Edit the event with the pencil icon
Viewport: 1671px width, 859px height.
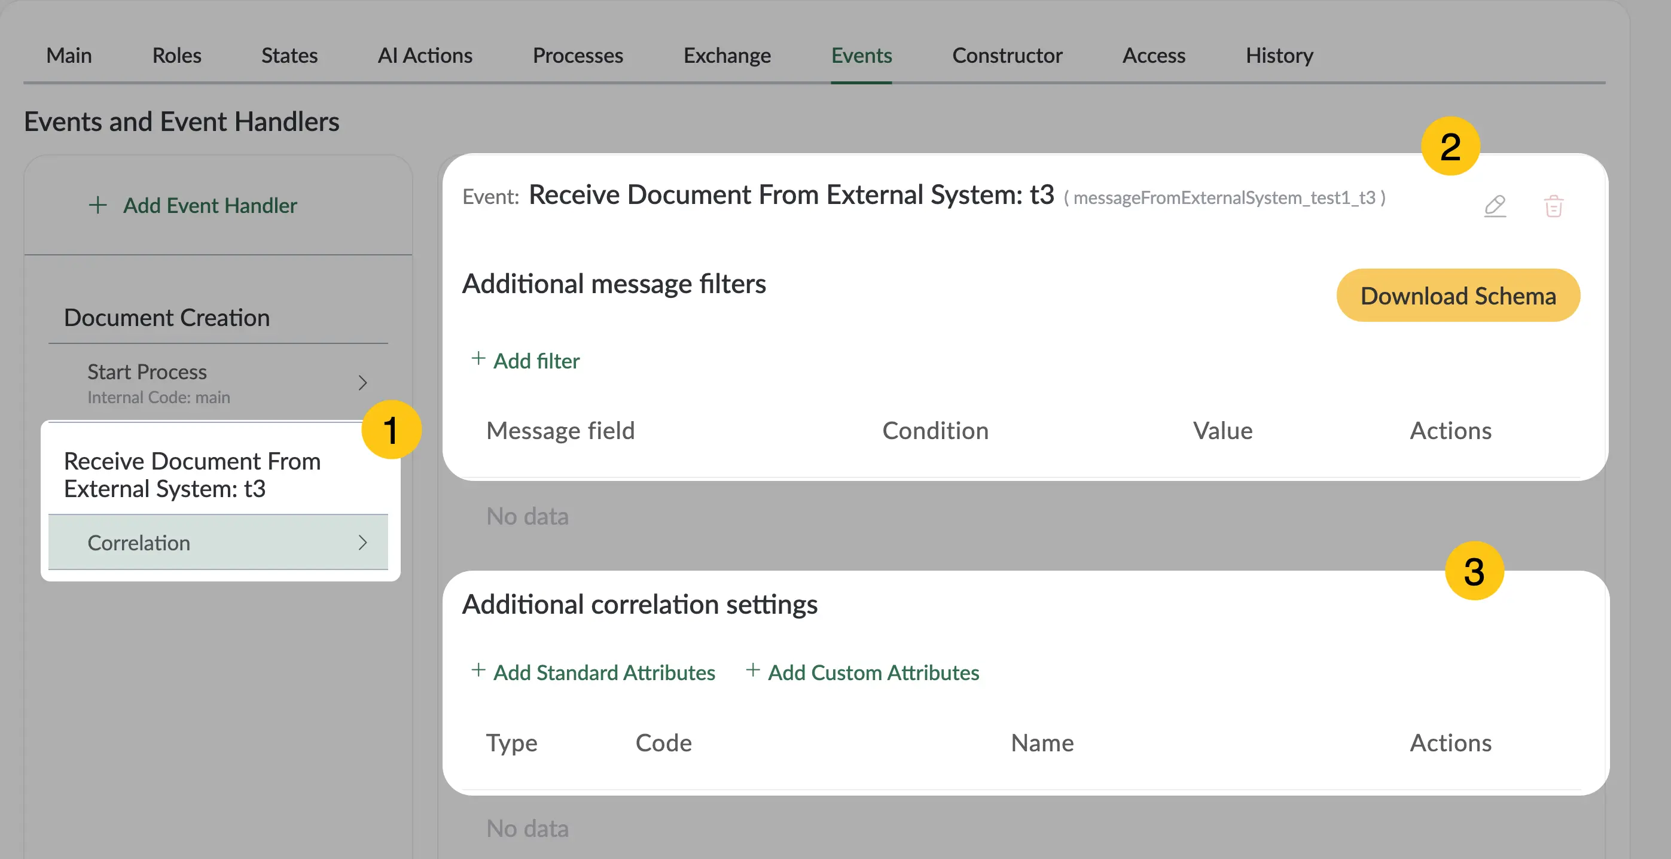(x=1495, y=206)
